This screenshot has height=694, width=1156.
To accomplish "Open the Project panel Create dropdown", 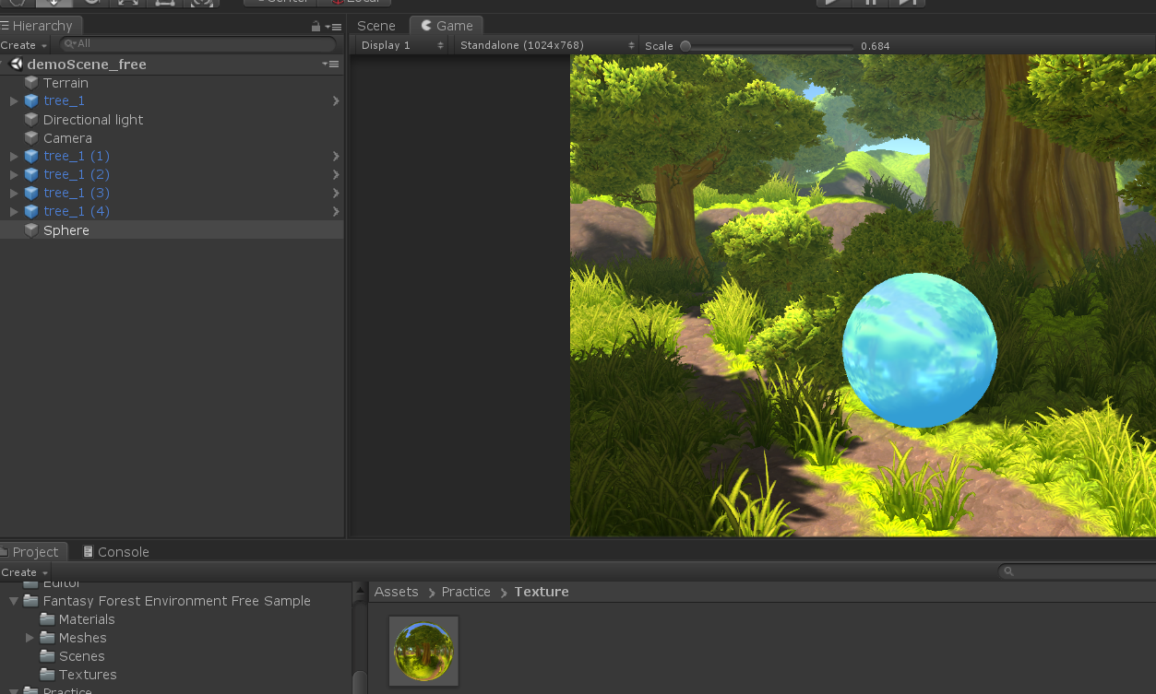I will coord(24,572).
